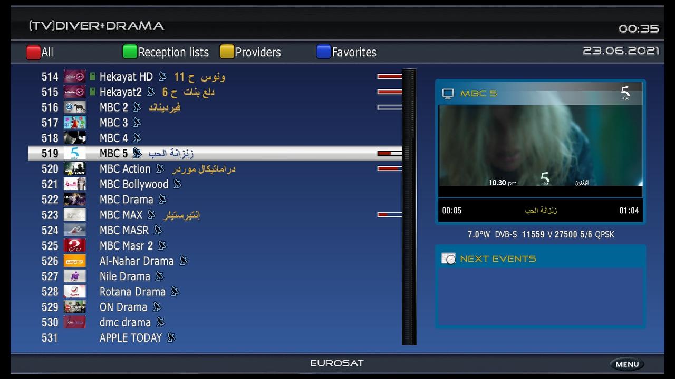Switch to Favorites view
Image resolution: width=675 pixels, height=379 pixels.
pos(354,52)
